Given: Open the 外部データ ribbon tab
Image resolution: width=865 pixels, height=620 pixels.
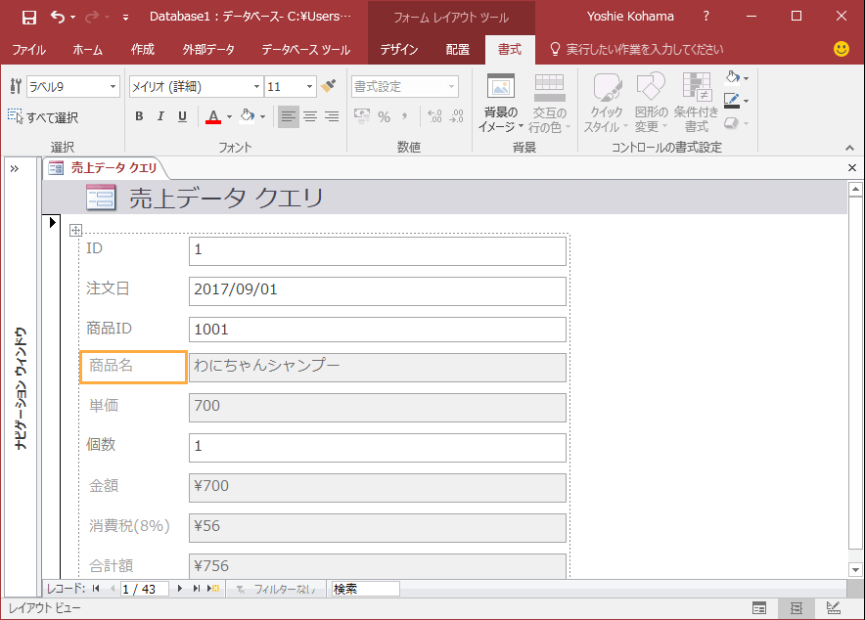Looking at the screenshot, I should point(208,49).
